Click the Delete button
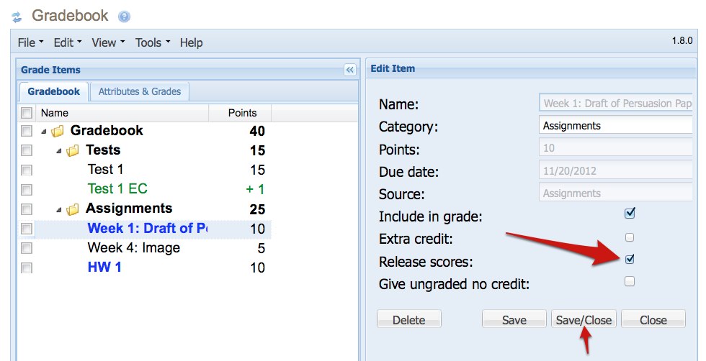The image size is (706, 361). (409, 319)
